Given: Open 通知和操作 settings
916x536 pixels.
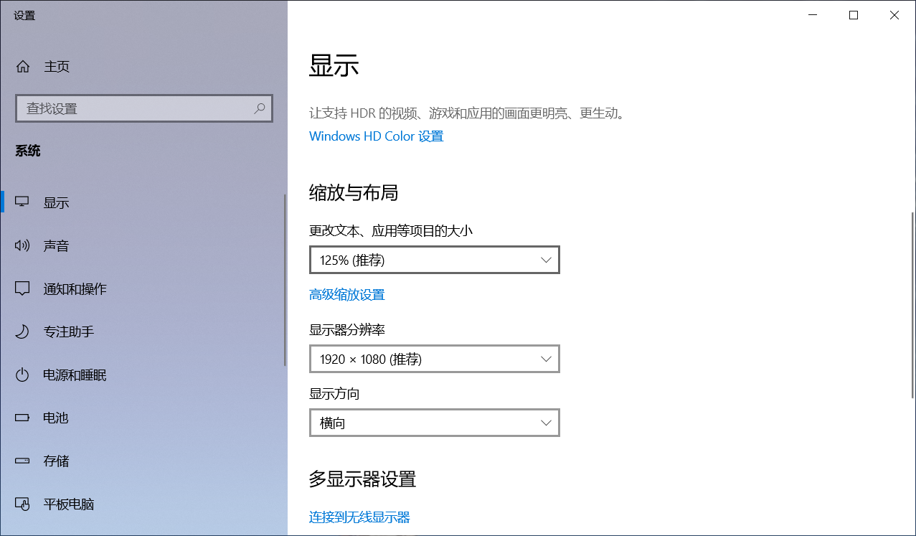Looking at the screenshot, I should [143, 288].
